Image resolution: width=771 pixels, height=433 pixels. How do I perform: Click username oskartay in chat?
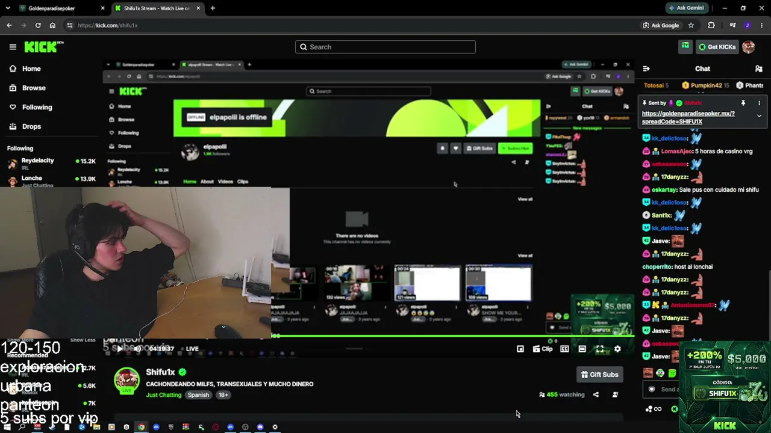(664, 189)
